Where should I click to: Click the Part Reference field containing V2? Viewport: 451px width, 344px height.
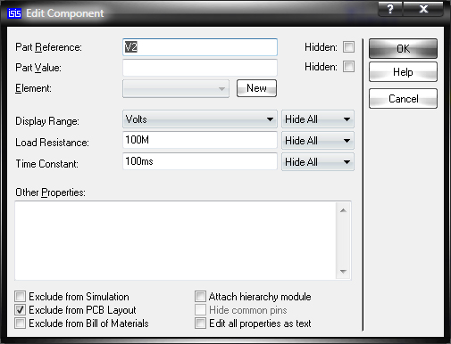pyautogui.click(x=200, y=47)
